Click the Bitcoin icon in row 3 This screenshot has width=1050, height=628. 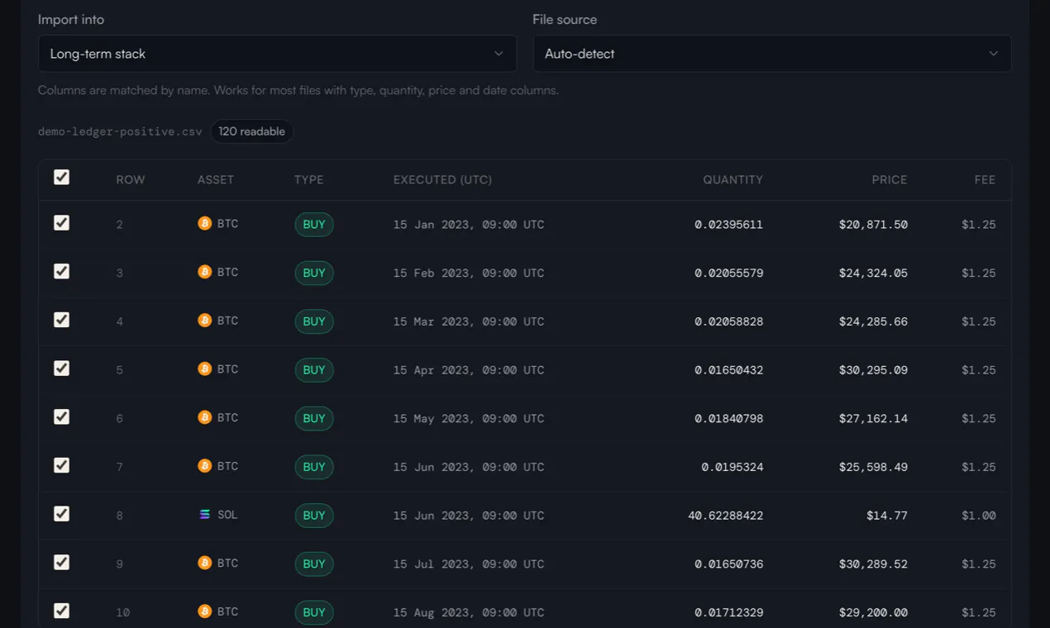coord(205,272)
